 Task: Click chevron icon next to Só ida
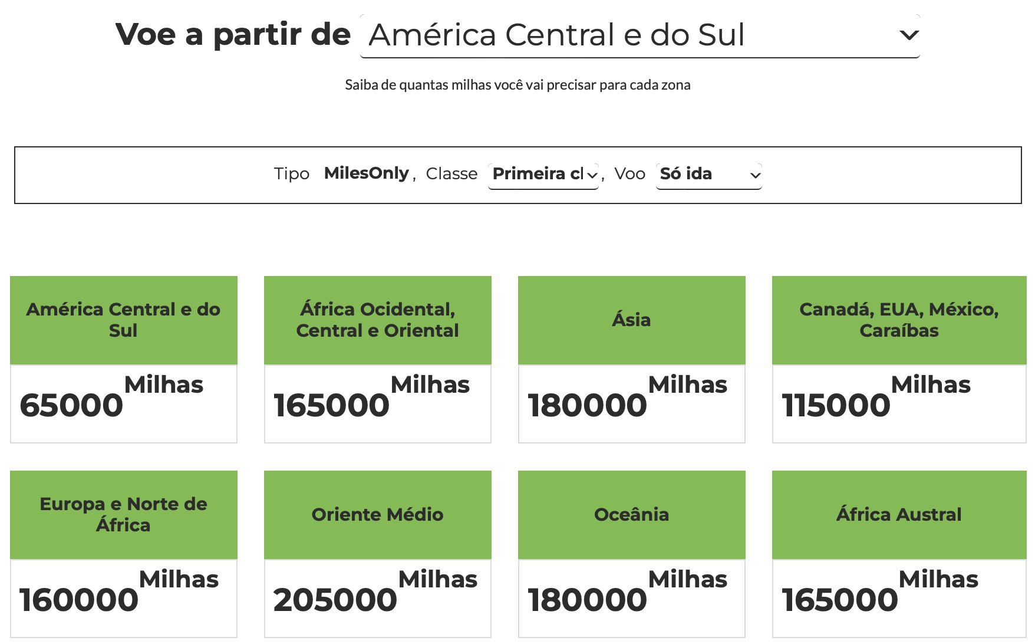pyautogui.click(x=755, y=175)
